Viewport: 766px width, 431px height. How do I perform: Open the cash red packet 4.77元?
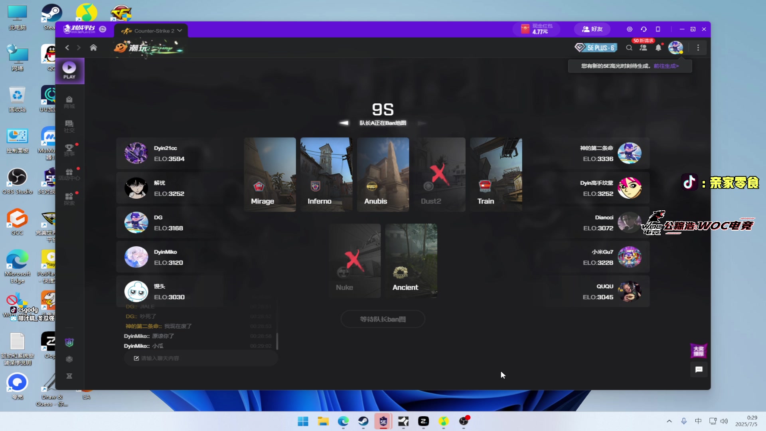click(537, 29)
